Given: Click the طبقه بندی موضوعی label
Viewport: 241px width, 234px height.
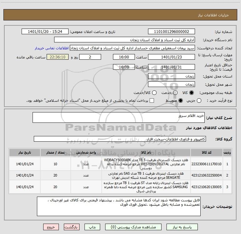Looking at the screenshot, I should pyautogui.click(x=216, y=93).
